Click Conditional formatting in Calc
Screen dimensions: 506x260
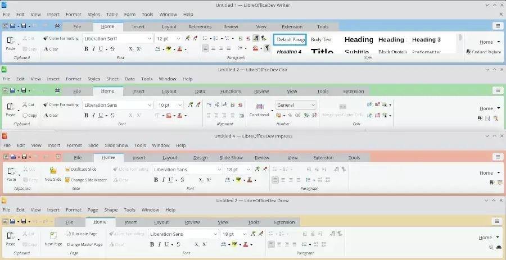pyautogui.click(x=259, y=110)
